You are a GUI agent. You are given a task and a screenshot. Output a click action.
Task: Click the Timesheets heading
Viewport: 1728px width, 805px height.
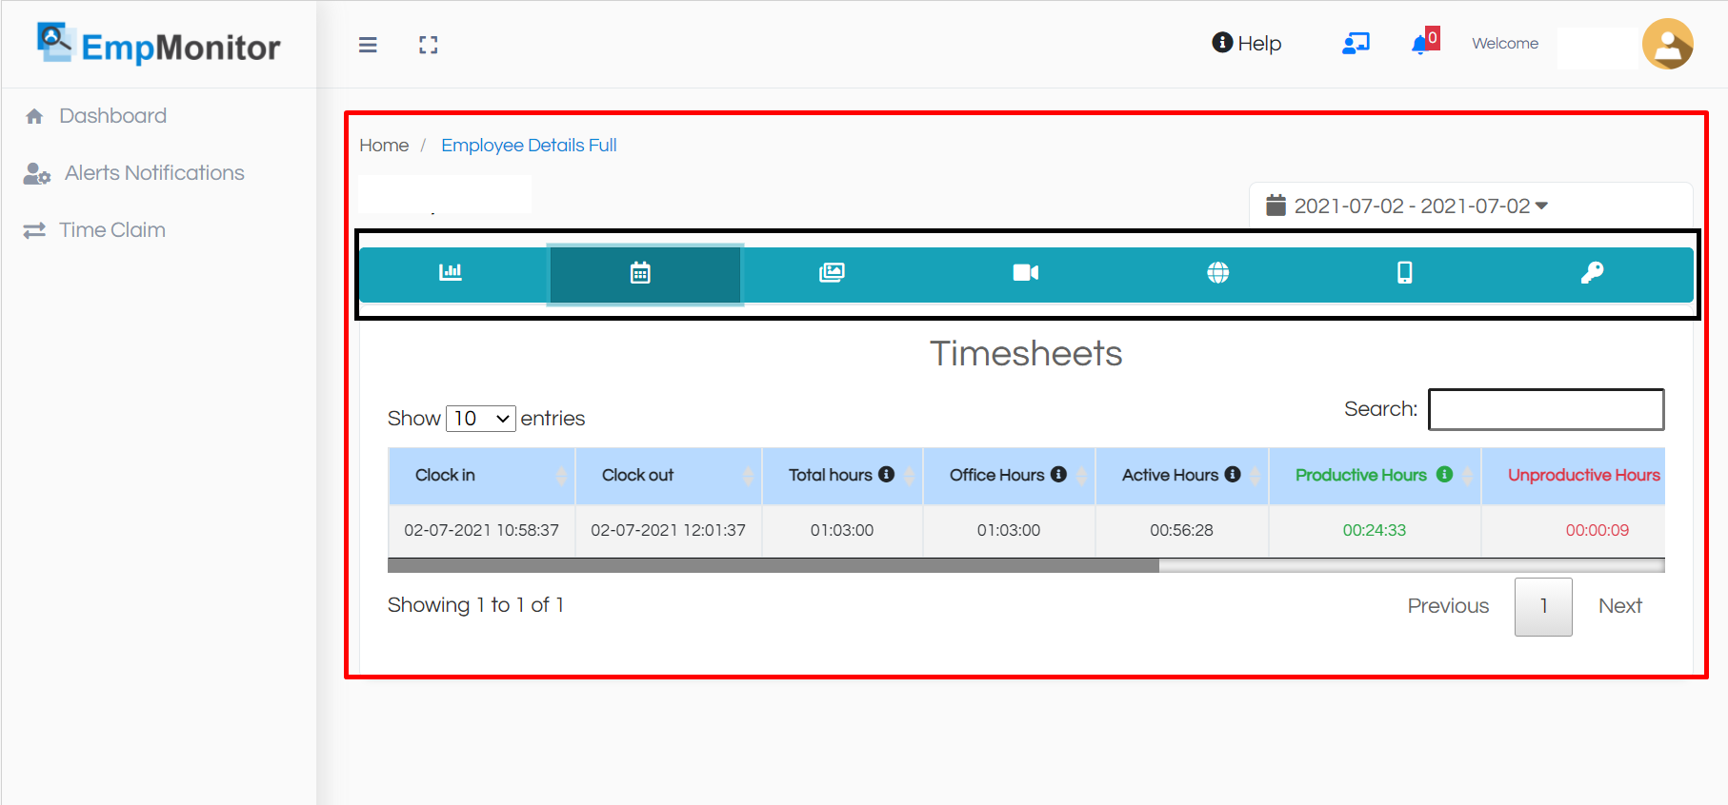point(1026,354)
